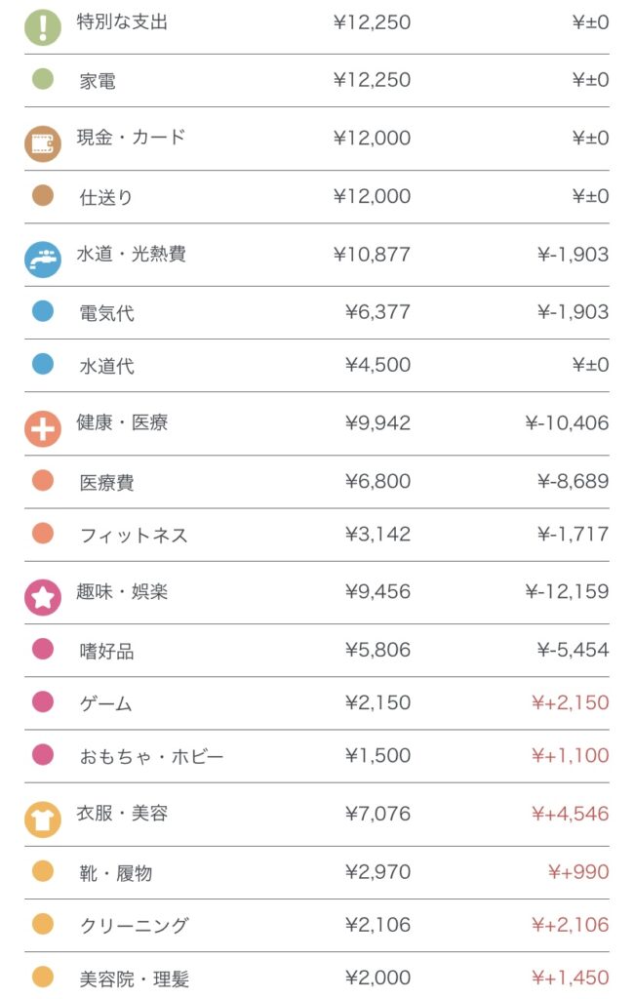This screenshot has width=634, height=999.
Task: Click the 水道代 label
Action: (x=107, y=366)
